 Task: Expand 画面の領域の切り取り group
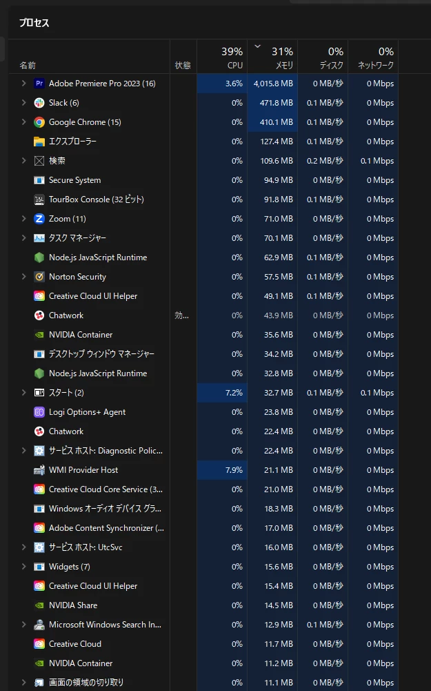point(23,683)
